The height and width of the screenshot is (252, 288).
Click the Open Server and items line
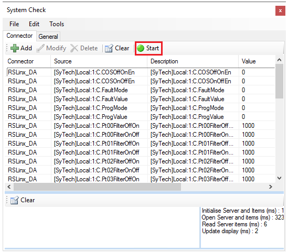click(243, 217)
